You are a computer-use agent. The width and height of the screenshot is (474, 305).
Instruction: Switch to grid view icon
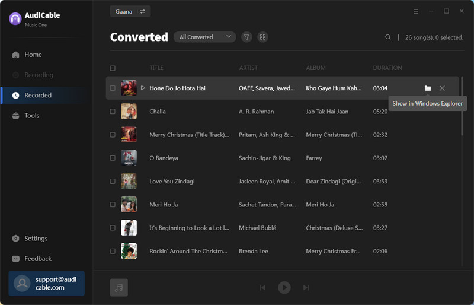click(262, 37)
